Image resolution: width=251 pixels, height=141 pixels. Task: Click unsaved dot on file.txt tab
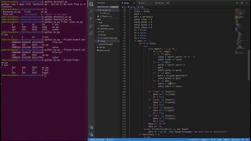(168, 3)
